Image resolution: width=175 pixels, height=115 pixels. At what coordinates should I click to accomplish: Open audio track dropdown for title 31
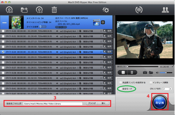78,36
